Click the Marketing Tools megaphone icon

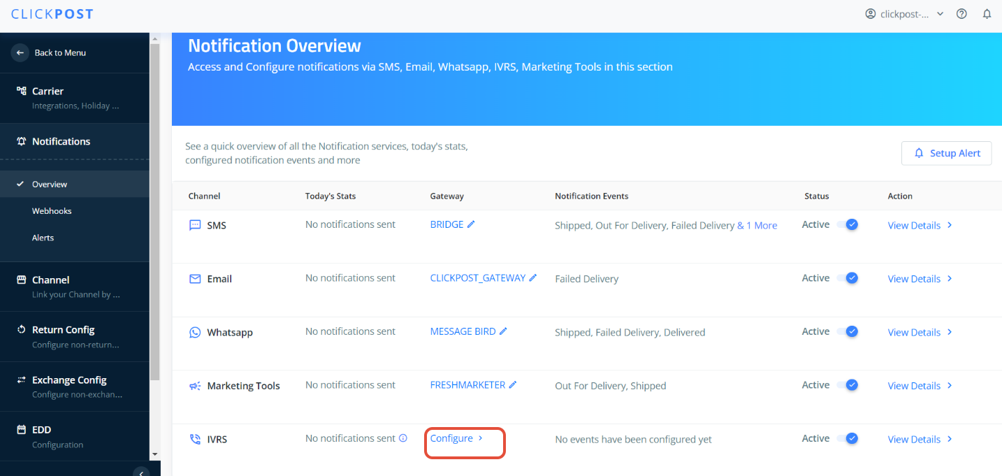[x=195, y=386]
